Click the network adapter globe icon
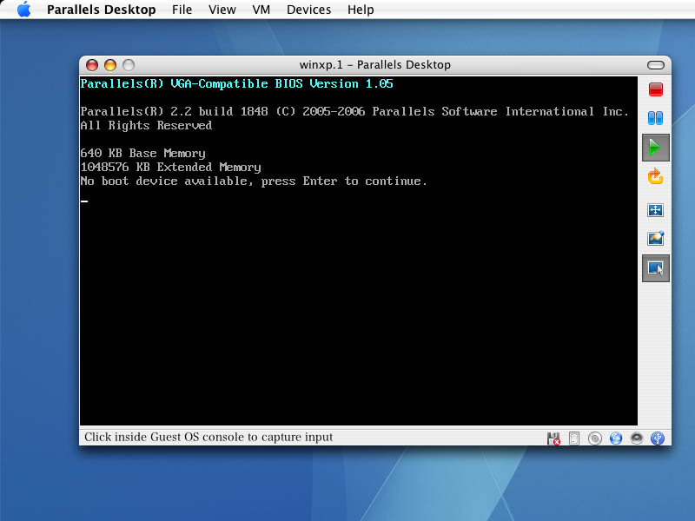Image resolution: width=695 pixels, height=521 pixels. coord(616,439)
